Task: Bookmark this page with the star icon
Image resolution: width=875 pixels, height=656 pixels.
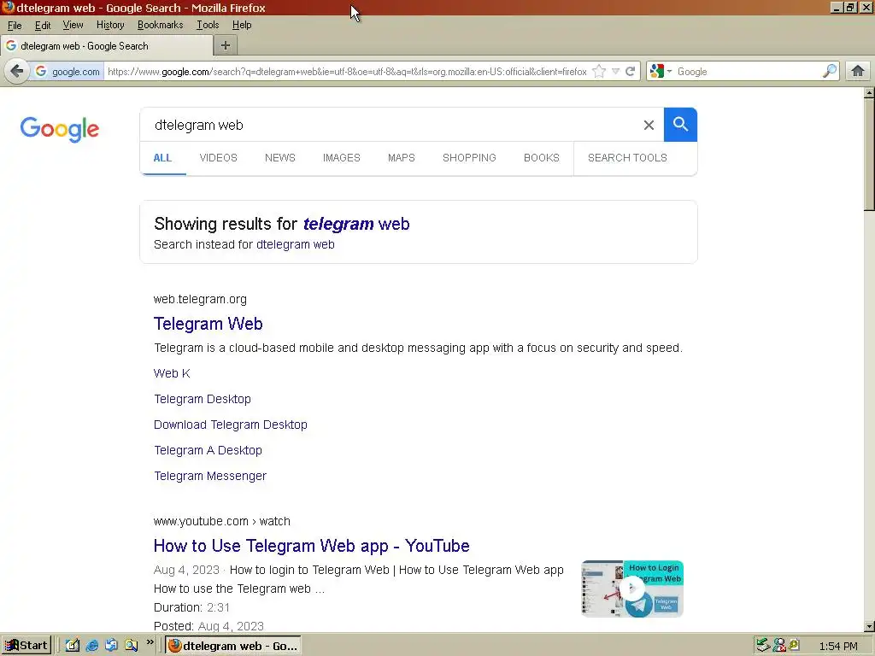Action: pos(599,72)
